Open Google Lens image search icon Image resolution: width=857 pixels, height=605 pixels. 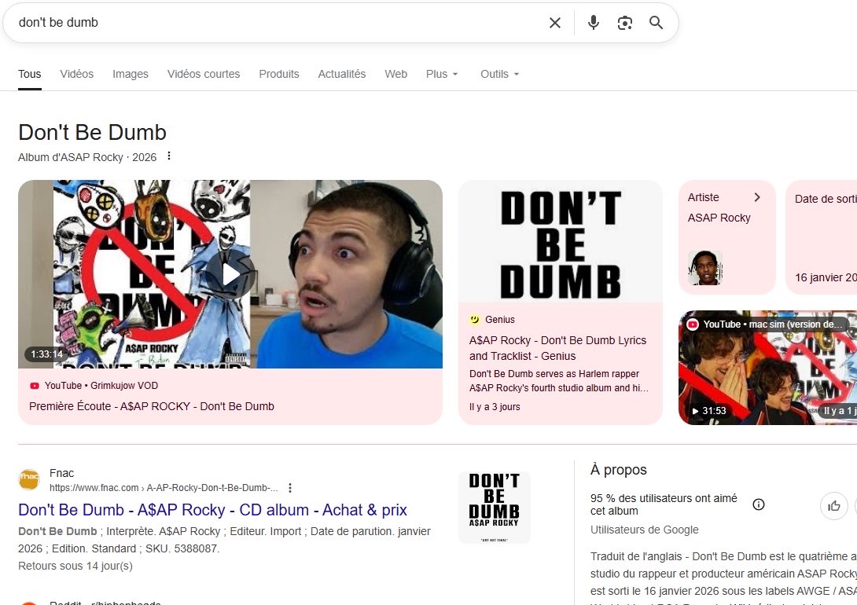(625, 23)
